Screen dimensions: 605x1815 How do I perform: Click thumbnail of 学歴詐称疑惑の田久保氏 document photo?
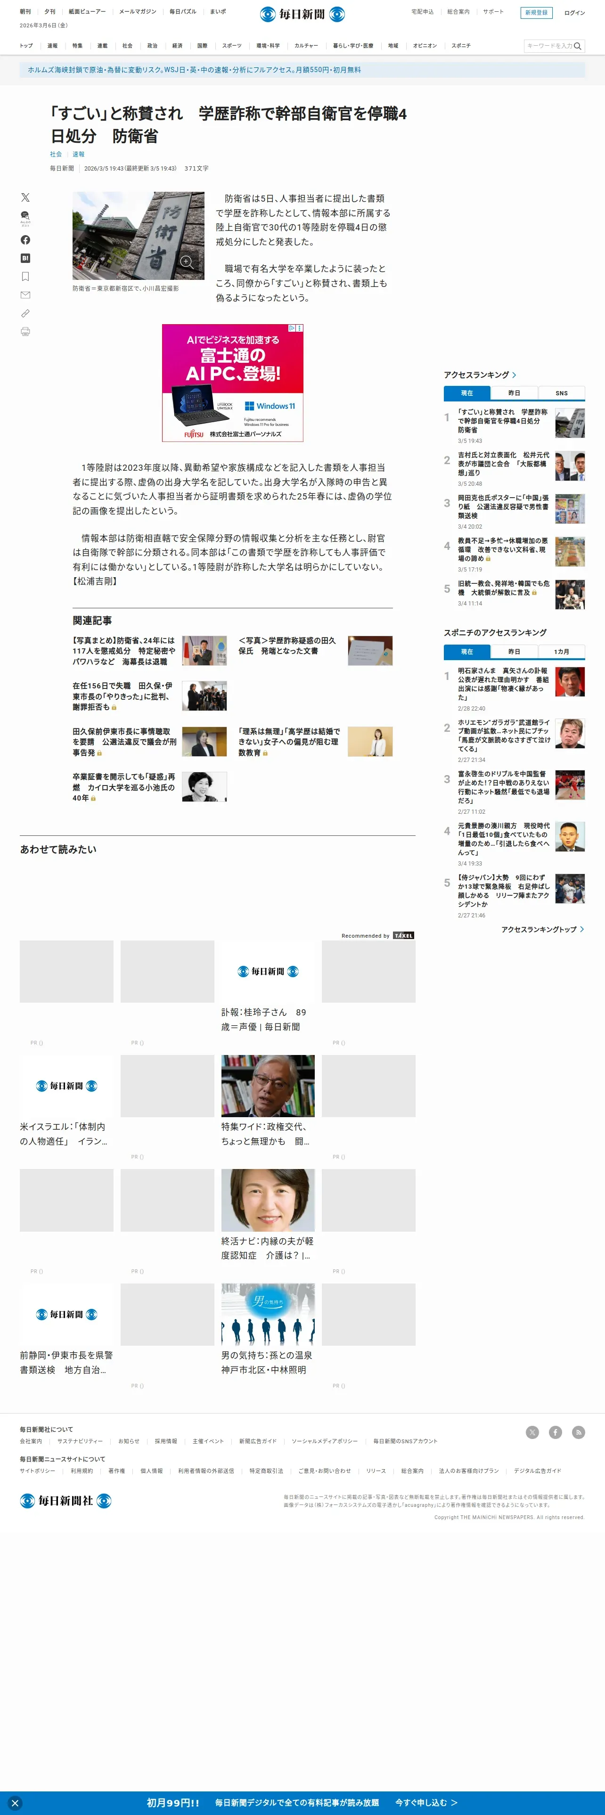pos(370,650)
